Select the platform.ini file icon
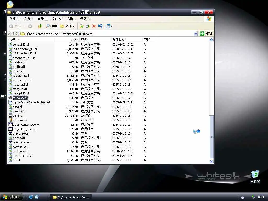This screenshot has width=268, height=201. coord(10,120)
